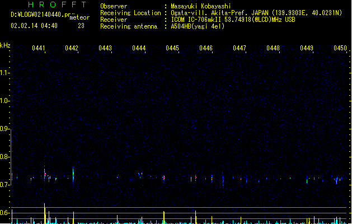Viewport: 352px width, 224px height.
Task: Click the 1.0 kHz axis label
Action: 4,101
